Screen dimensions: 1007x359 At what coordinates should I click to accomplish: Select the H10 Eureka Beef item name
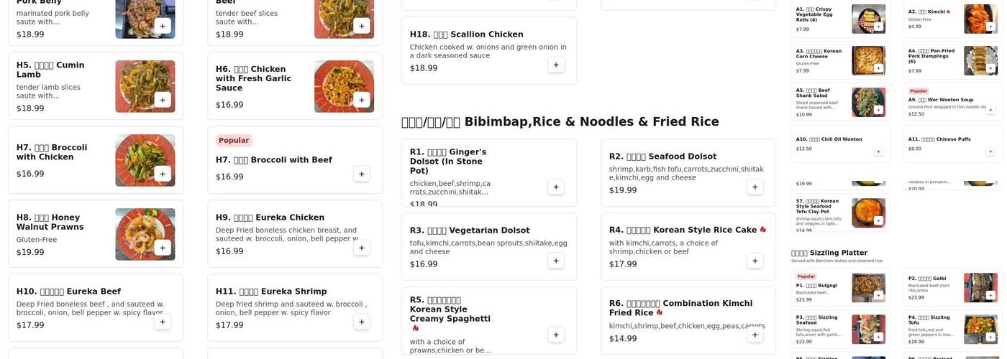pos(69,292)
